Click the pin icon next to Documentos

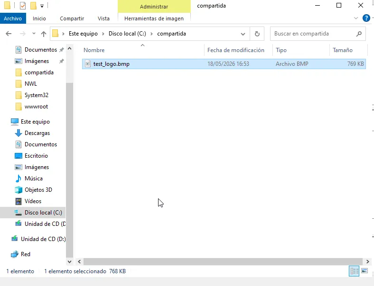(61, 50)
